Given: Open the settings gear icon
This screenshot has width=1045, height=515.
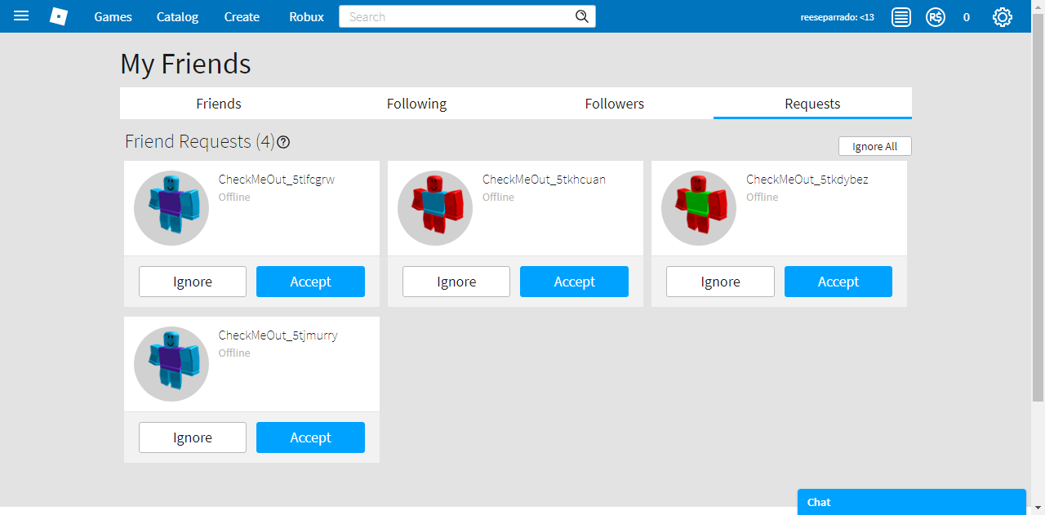Looking at the screenshot, I should click(1002, 17).
